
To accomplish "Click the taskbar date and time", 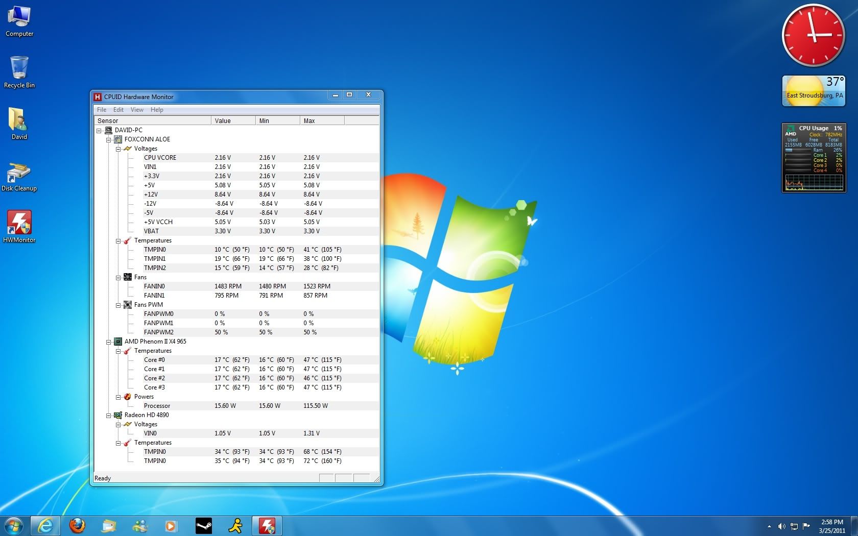I will tap(832, 526).
